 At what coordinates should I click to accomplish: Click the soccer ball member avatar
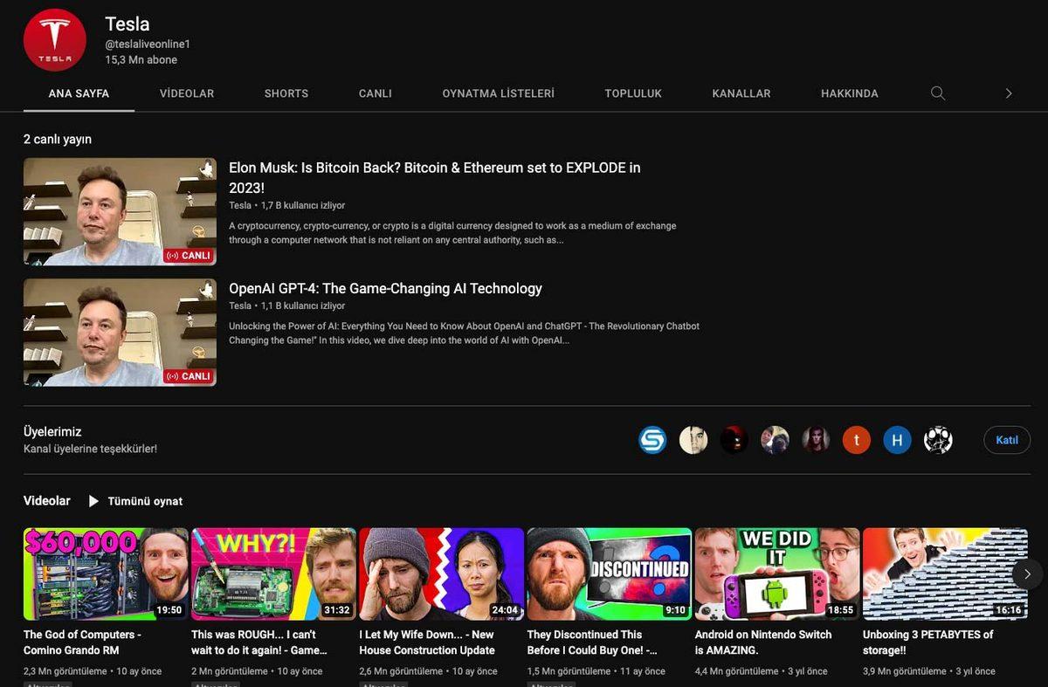(938, 440)
